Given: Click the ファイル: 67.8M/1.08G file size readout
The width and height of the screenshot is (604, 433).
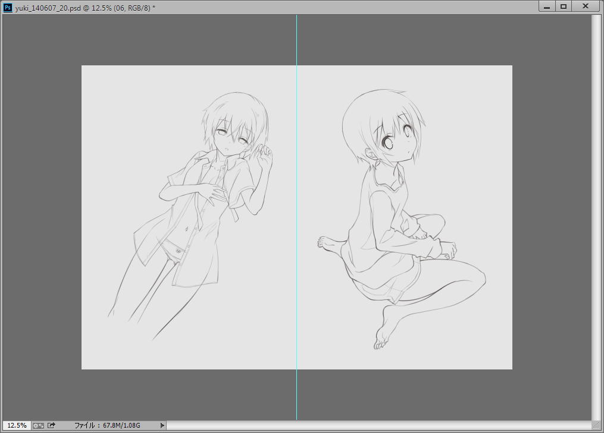Looking at the screenshot, I should (x=108, y=425).
